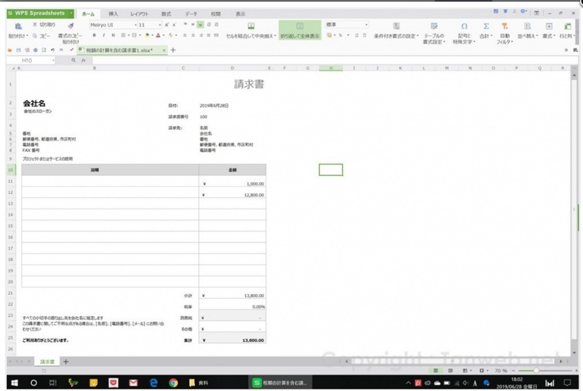Toggle the bottom vertical alignment button
The width and height of the screenshot is (583, 391).
coord(200,24)
